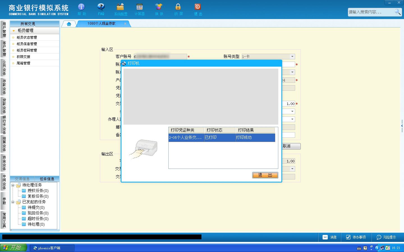Open 系统配置 system settings icon

pyautogui.click(x=120, y=9)
